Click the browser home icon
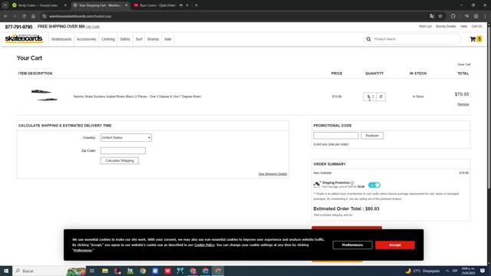The height and width of the screenshot is (276, 491). click(x=33, y=16)
